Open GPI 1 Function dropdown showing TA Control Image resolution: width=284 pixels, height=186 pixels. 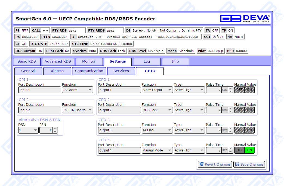point(78,90)
